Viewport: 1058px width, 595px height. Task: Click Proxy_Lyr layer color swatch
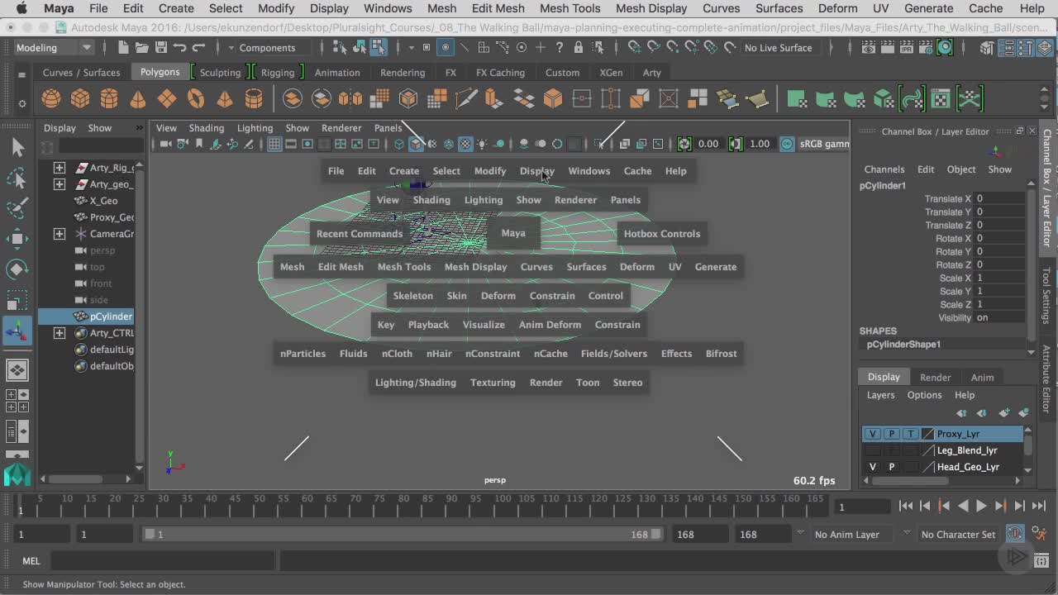[x=927, y=434]
